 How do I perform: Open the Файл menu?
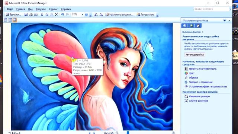click(10, 9)
